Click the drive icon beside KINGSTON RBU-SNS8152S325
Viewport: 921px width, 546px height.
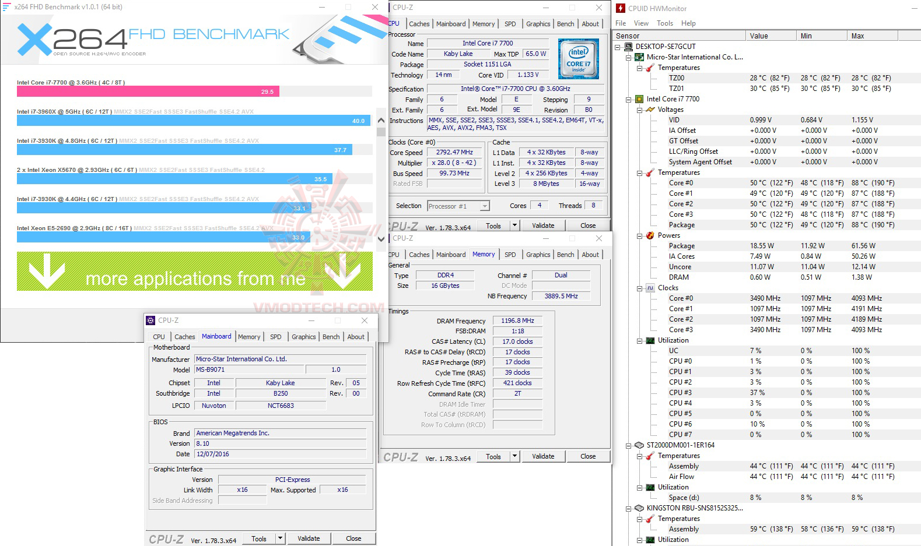[x=639, y=508]
